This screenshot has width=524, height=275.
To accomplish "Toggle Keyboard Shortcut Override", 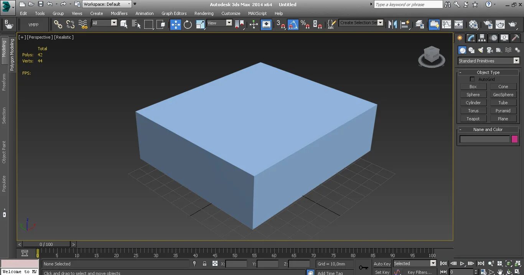I will click(266, 25).
